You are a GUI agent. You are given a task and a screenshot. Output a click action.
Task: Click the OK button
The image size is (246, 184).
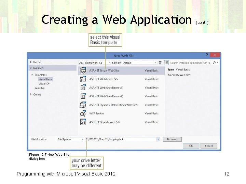(x=191, y=146)
